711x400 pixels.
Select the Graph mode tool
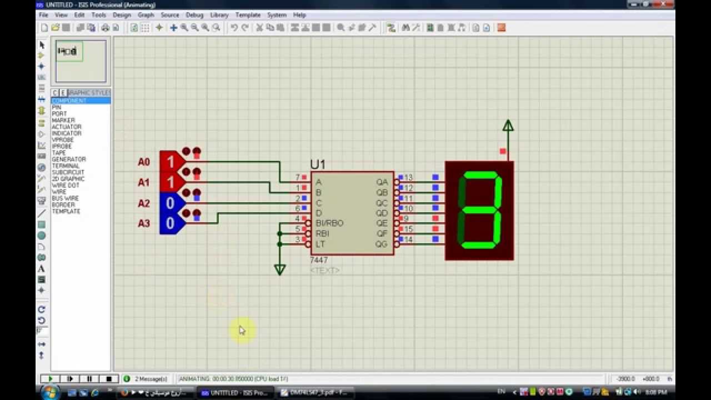(41, 145)
